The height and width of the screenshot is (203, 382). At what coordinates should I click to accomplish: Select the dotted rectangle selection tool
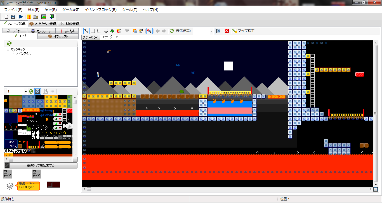point(99,31)
